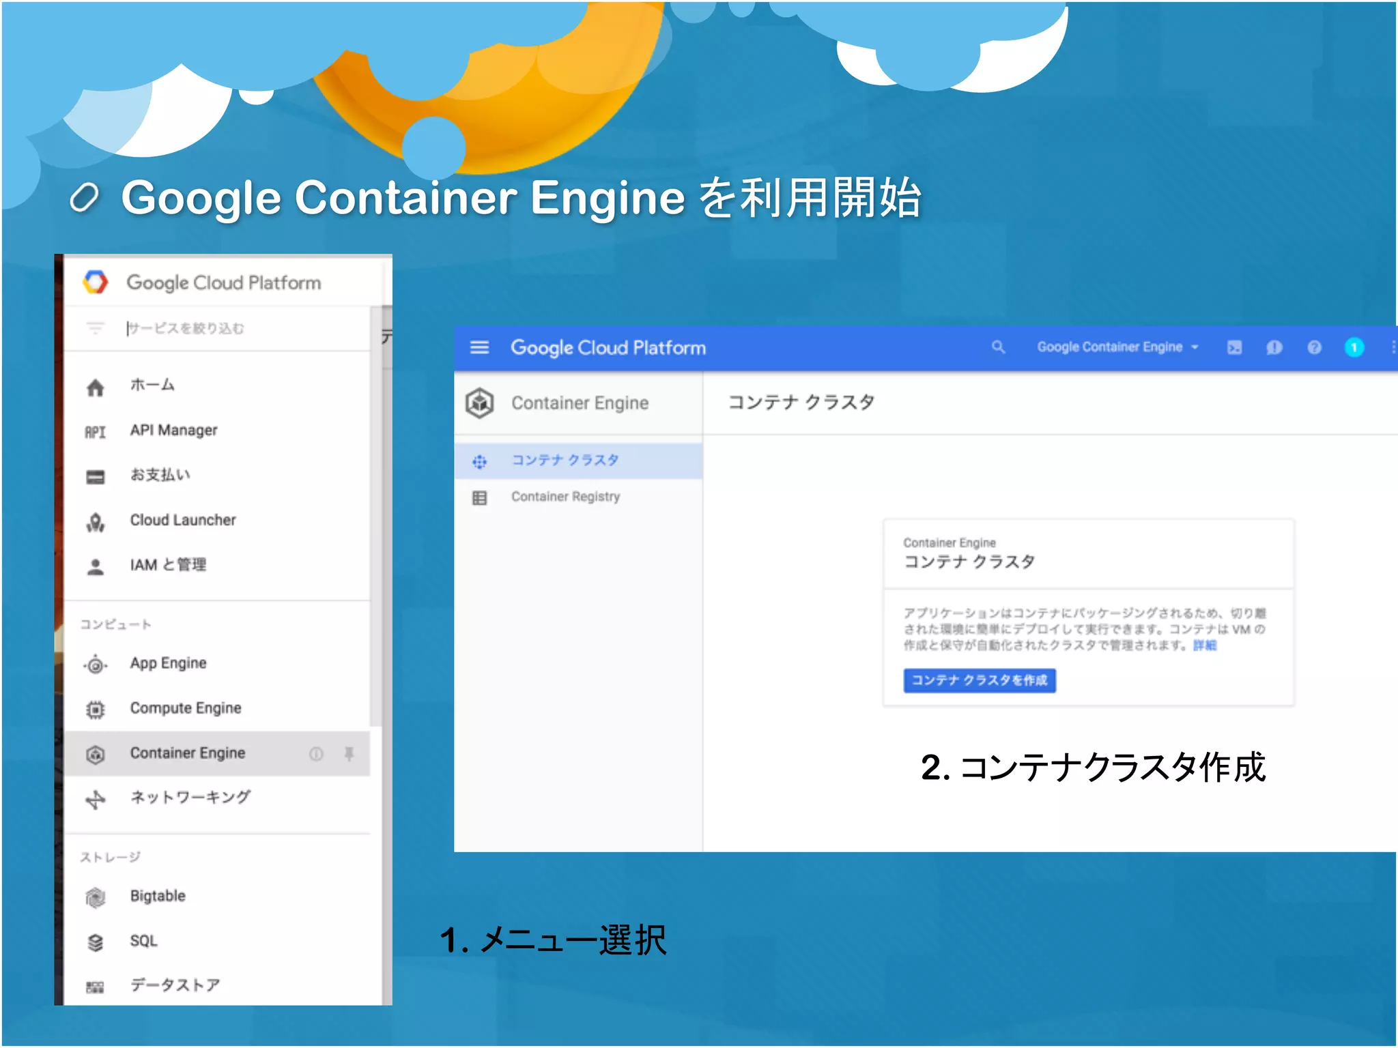Select Compute Engine menu item
1398x1048 pixels.
(186, 708)
